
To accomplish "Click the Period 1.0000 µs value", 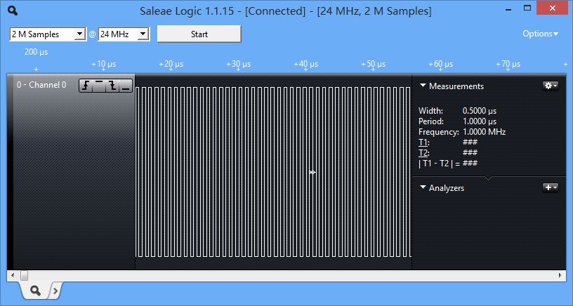I will tap(480, 121).
